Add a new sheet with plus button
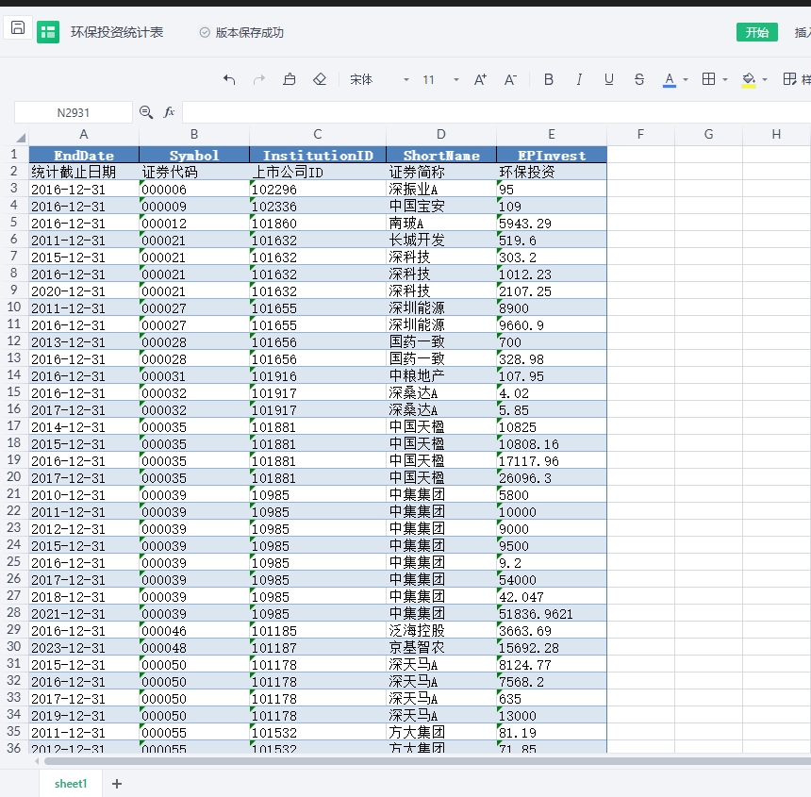811x797 pixels. coord(117,784)
